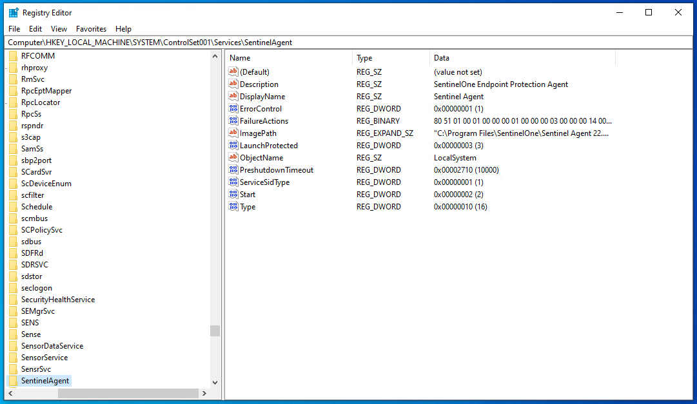This screenshot has width=697, height=404.
Task: Select the SCardSvr key
Action: (x=37, y=172)
